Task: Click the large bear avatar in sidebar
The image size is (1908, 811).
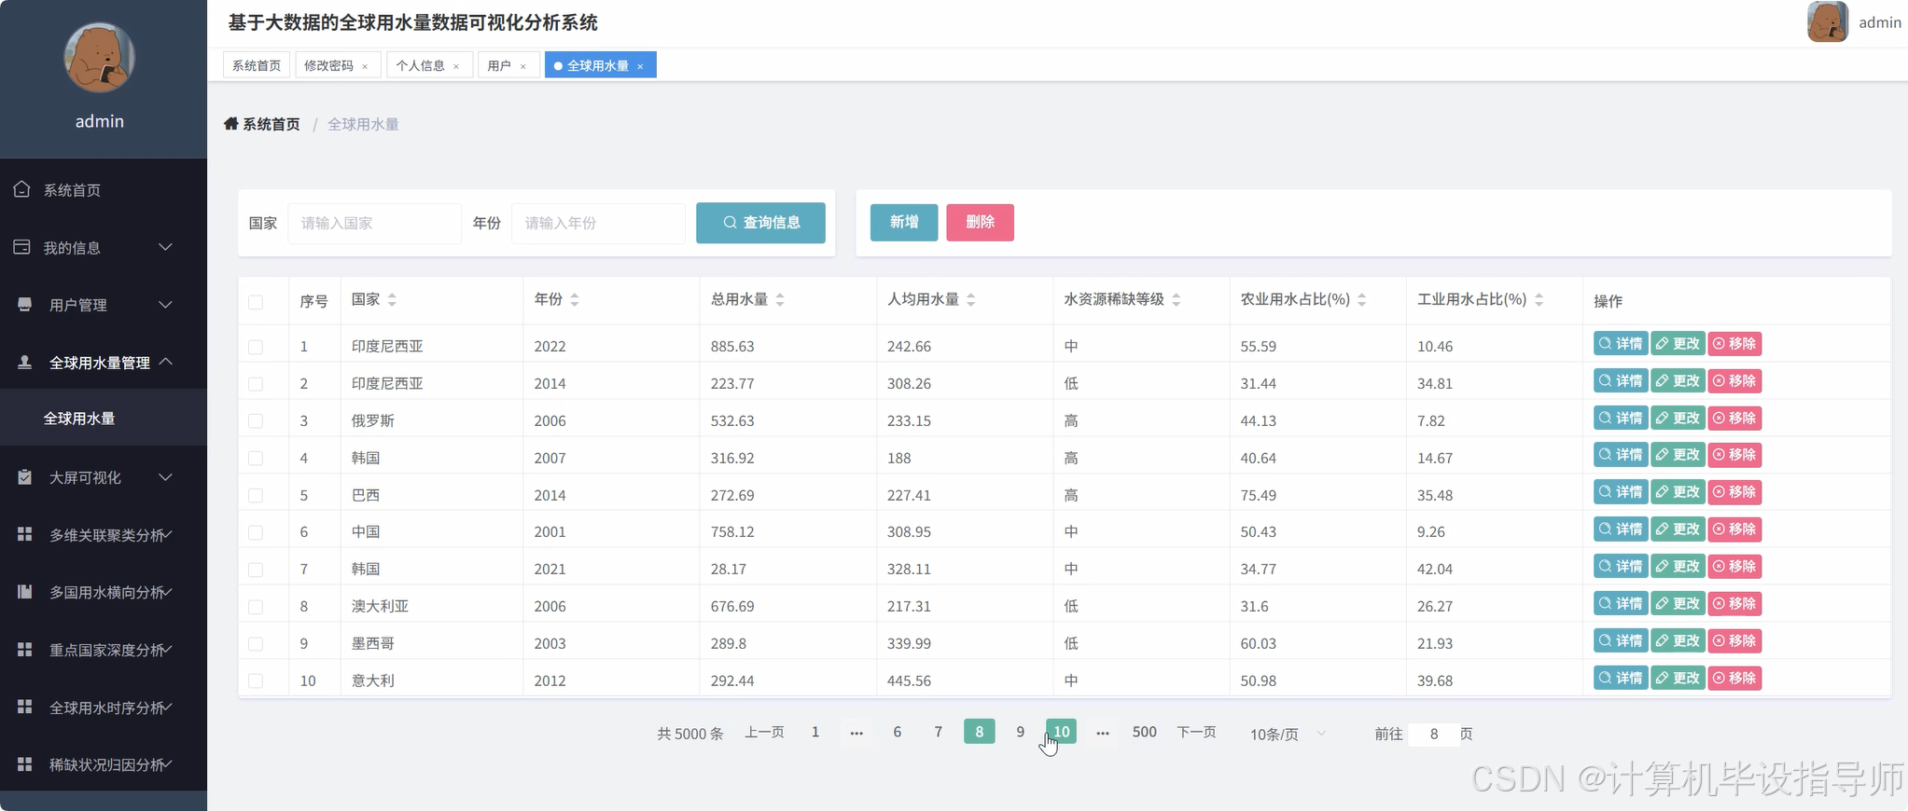Action: (x=100, y=58)
